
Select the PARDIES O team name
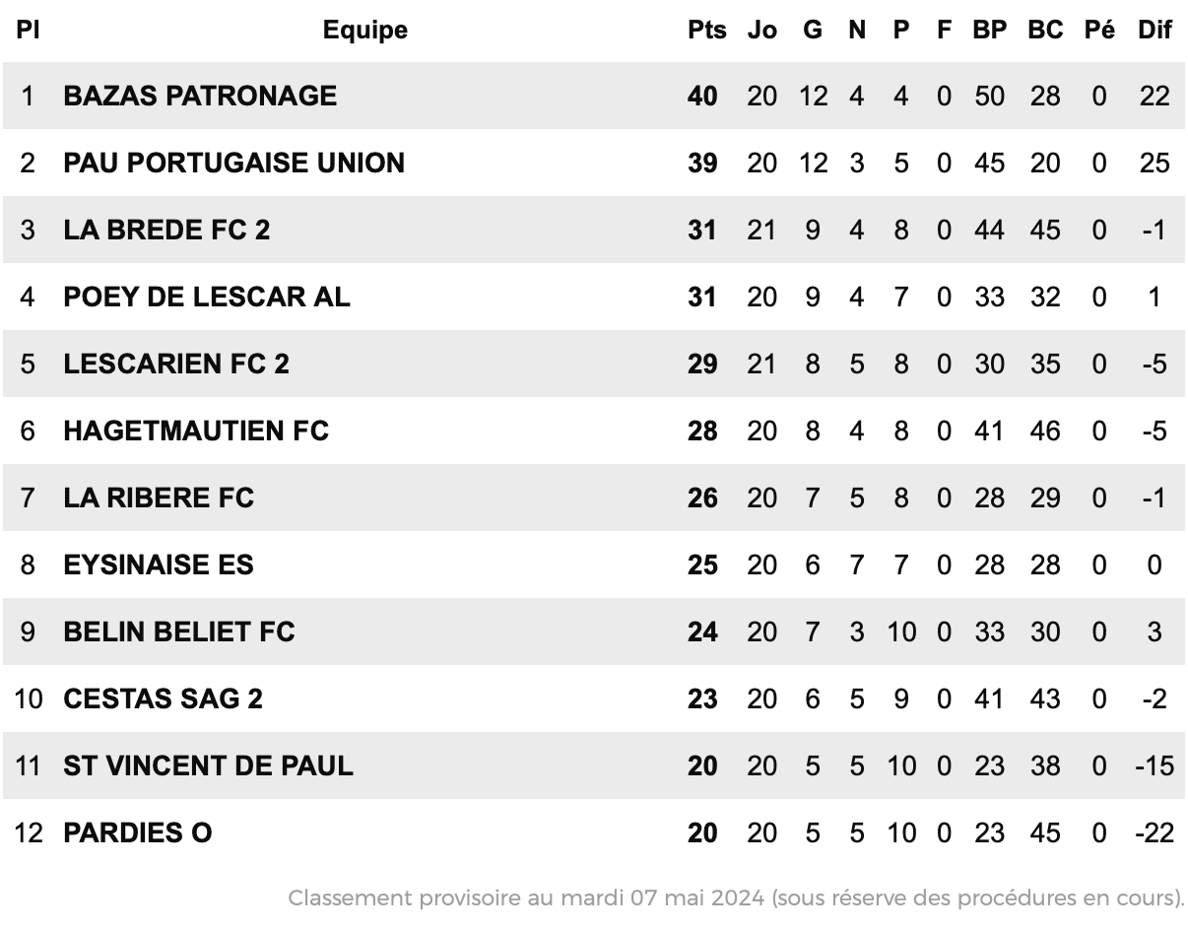click(x=138, y=832)
